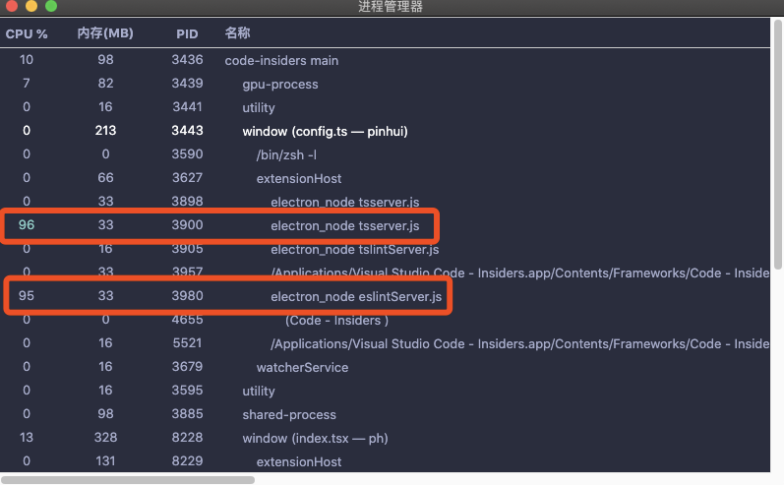The height and width of the screenshot is (485, 784).
Task: Select tsserver.js process with PID 3898
Action: 385,202
